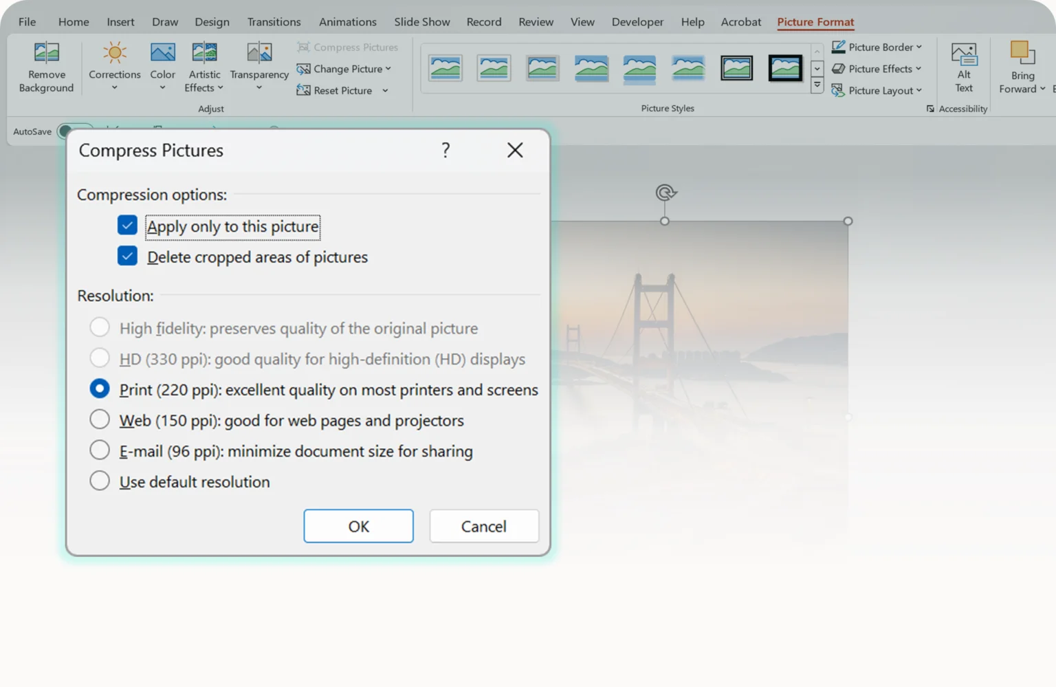Switch to the Transitions tab
Image resolution: width=1056 pixels, height=687 pixels.
pyautogui.click(x=274, y=21)
